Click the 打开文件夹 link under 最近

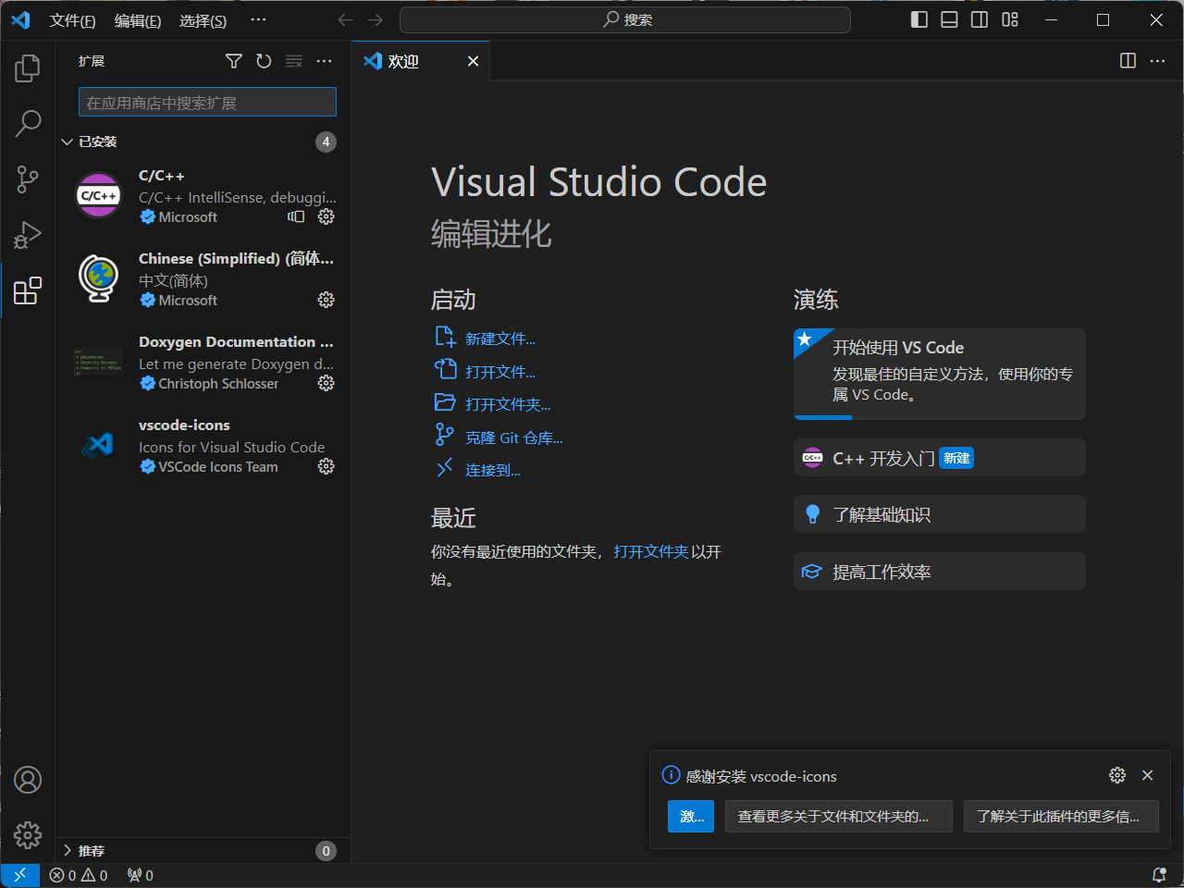click(x=650, y=551)
